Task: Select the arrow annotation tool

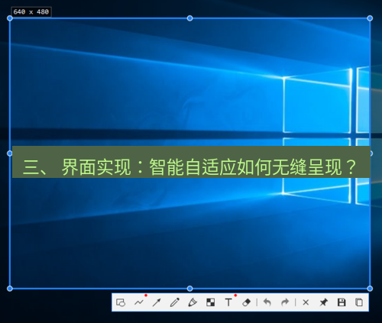Action: pos(157,302)
